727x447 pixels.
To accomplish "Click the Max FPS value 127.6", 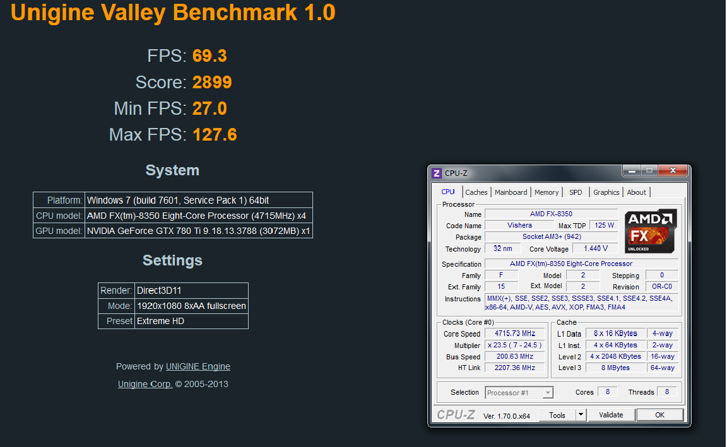I will (215, 135).
